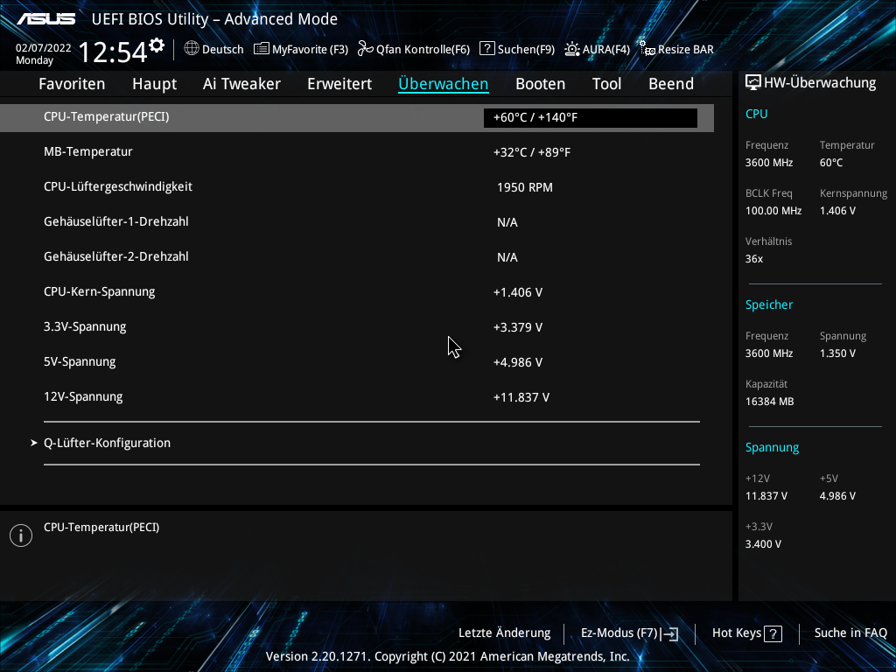The width and height of the screenshot is (896, 672).
Task: Click Letzte Änderung button
Action: coord(505,633)
